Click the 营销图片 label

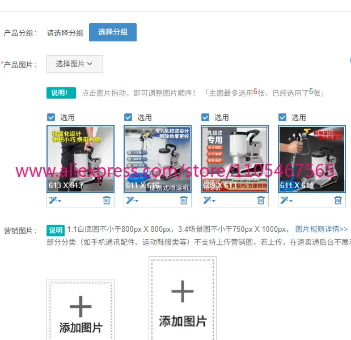[20, 231]
